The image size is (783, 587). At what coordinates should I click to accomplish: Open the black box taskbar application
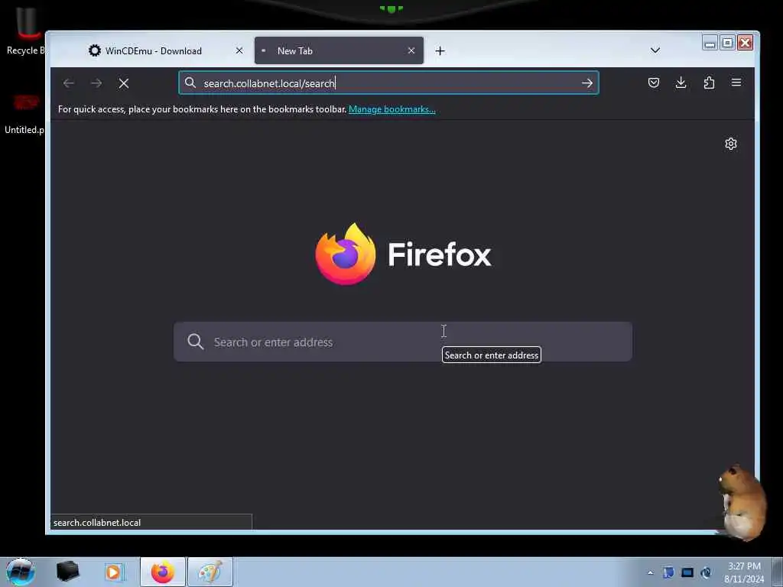[x=67, y=572]
